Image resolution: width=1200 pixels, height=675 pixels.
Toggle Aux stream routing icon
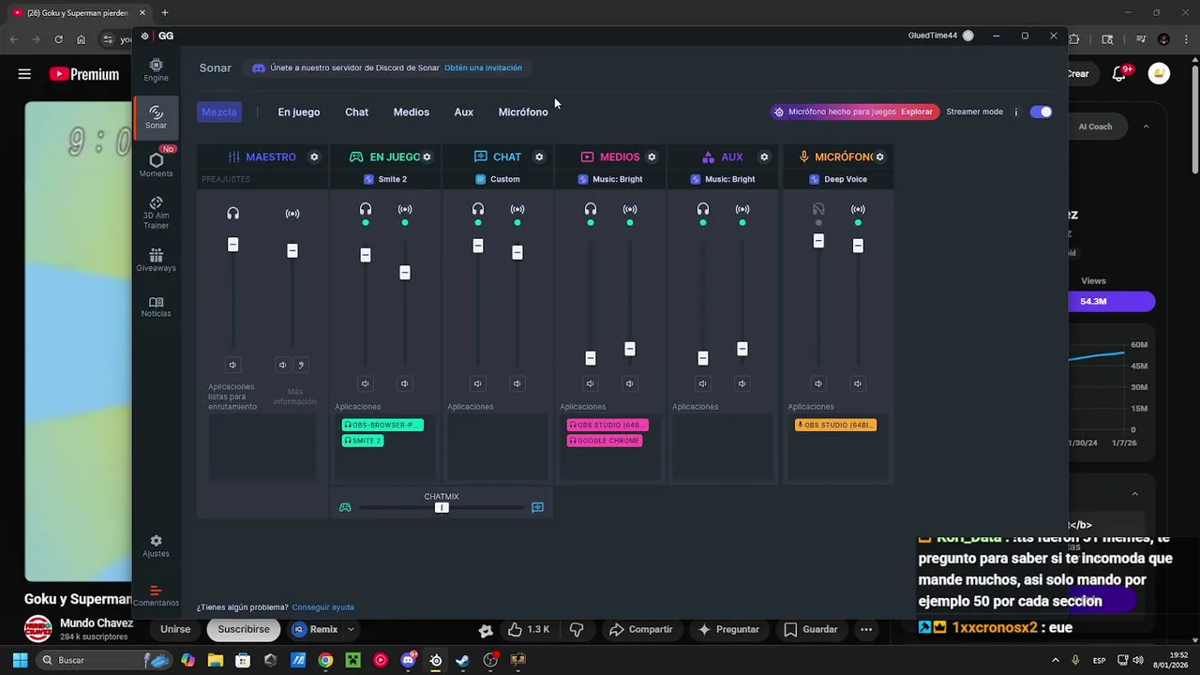(x=742, y=209)
